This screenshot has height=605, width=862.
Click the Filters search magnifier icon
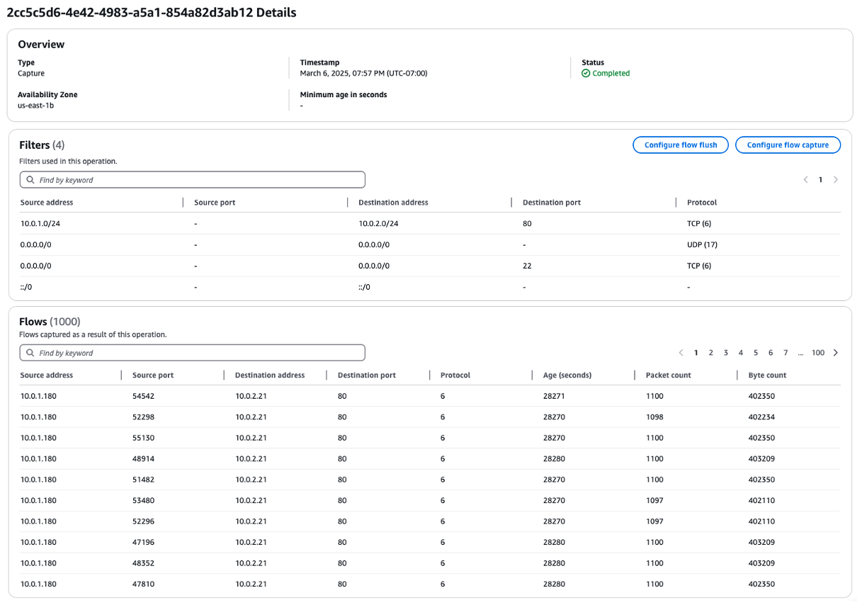click(x=30, y=180)
